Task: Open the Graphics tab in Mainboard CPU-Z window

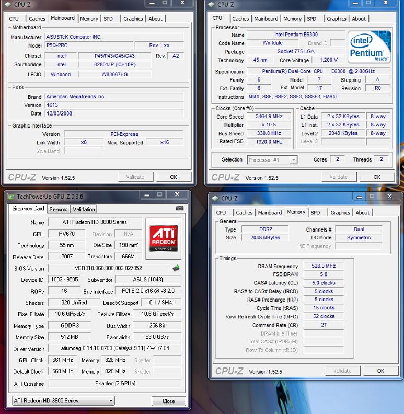Action: pyautogui.click(x=133, y=19)
